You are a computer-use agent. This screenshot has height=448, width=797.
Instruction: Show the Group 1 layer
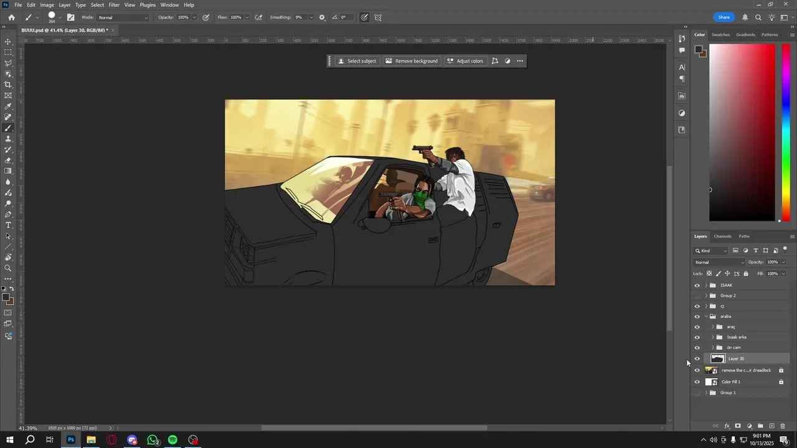click(x=697, y=393)
